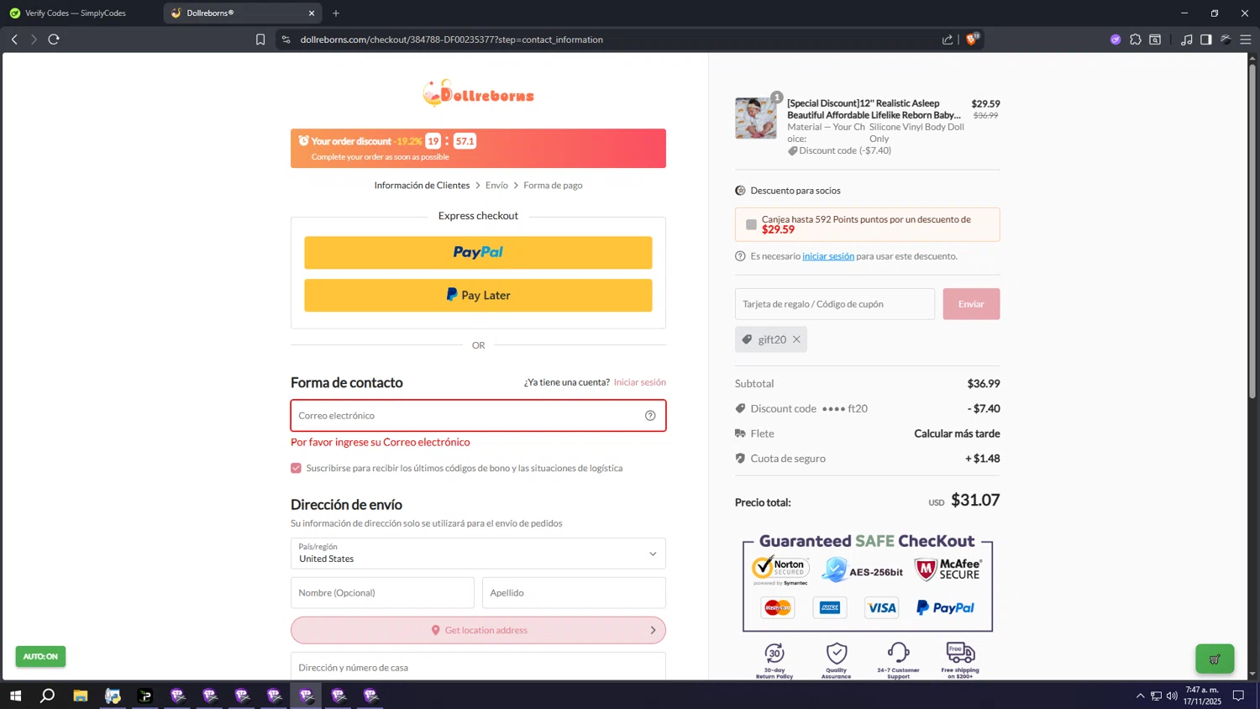Pay with the PayPal express button
The height and width of the screenshot is (709, 1260).
(x=478, y=252)
